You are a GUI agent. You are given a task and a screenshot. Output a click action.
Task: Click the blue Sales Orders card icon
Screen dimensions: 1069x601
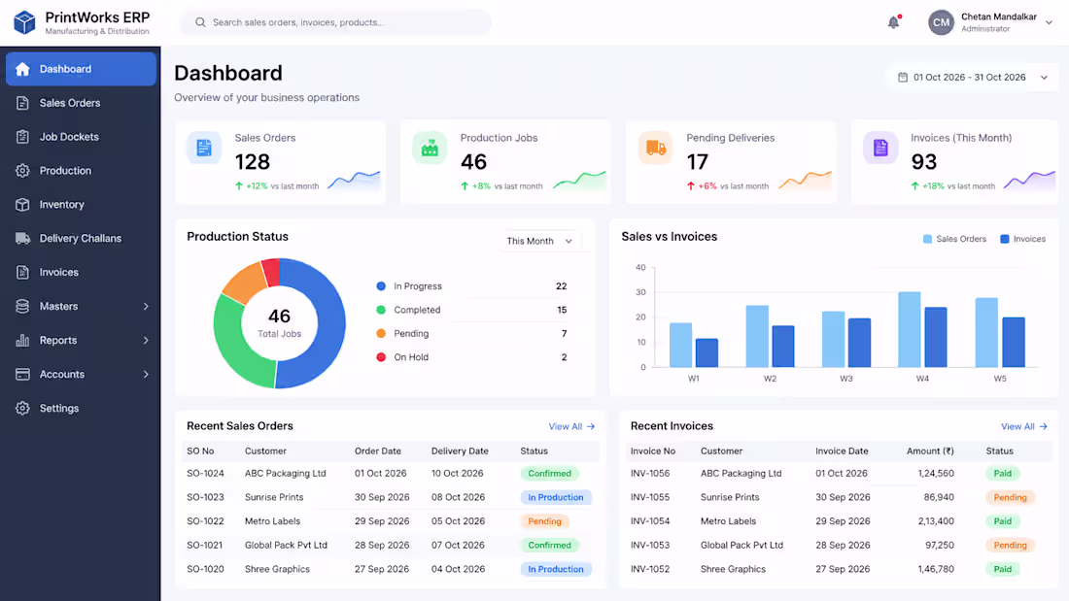point(204,148)
